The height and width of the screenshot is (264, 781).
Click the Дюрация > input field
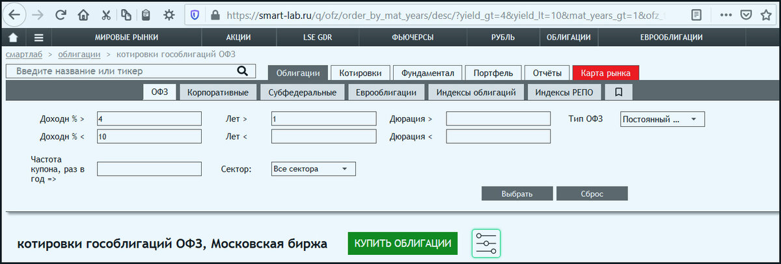tap(499, 118)
